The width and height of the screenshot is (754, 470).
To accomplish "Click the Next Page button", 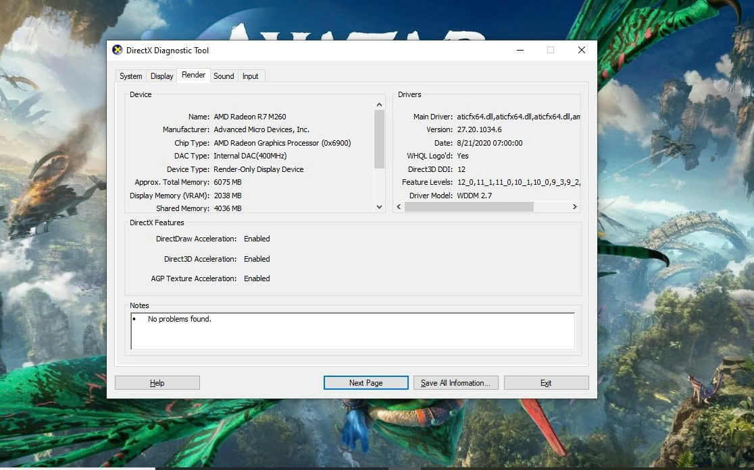I will coord(366,382).
